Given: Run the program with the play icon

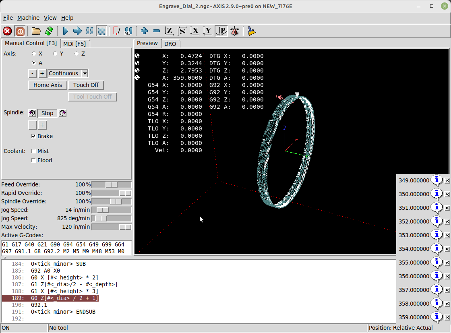Looking at the screenshot, I should pos(65,31).
